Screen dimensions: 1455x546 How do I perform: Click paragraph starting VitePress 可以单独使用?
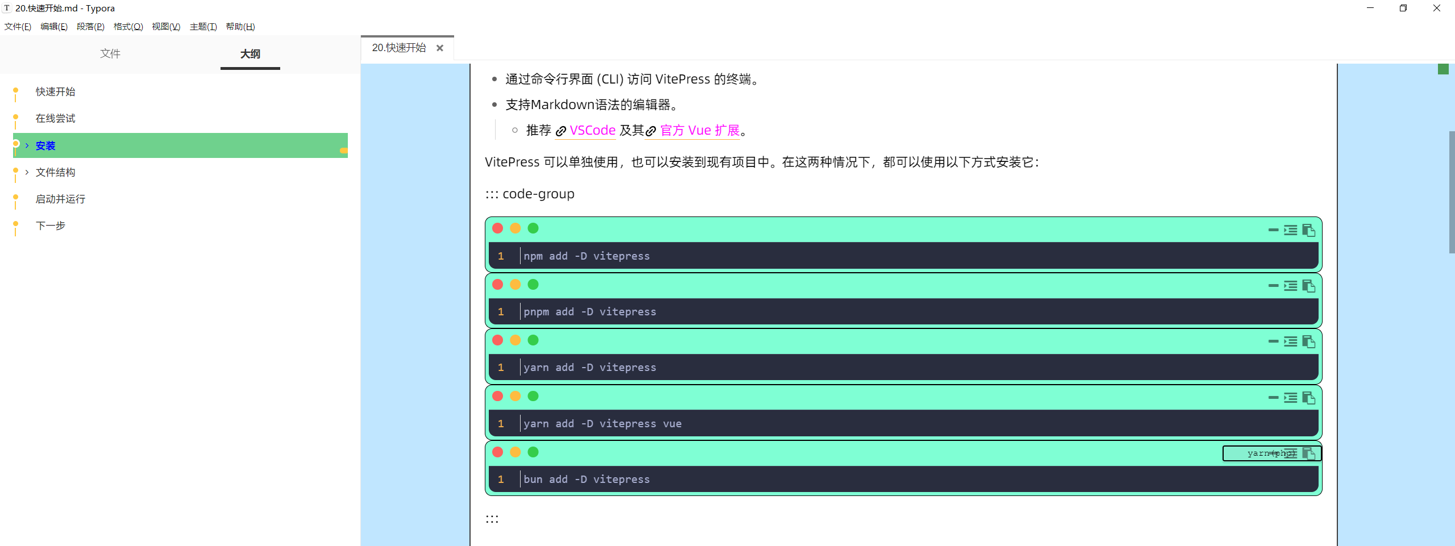[762, 162]
